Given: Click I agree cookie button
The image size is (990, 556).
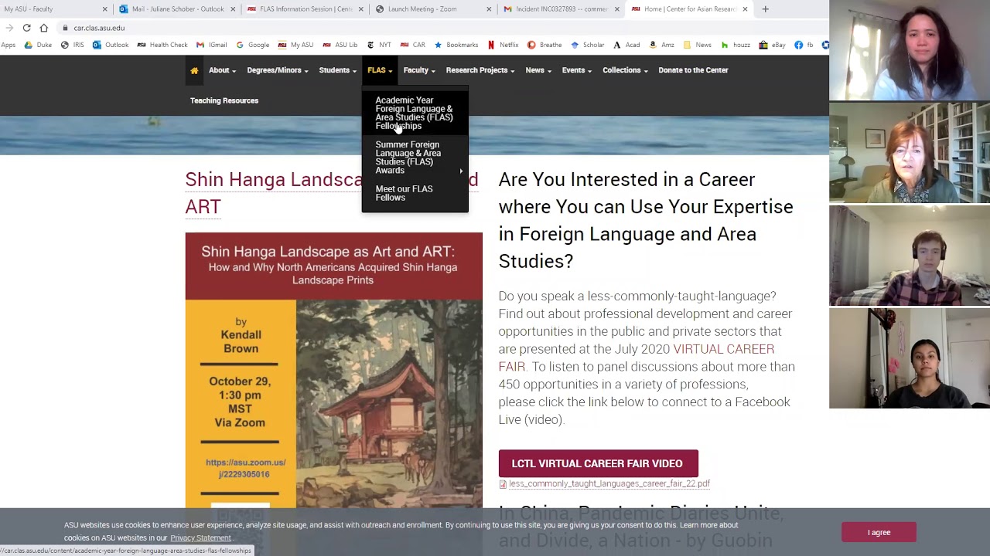Looking at the screenshot, I should (879, 532).
